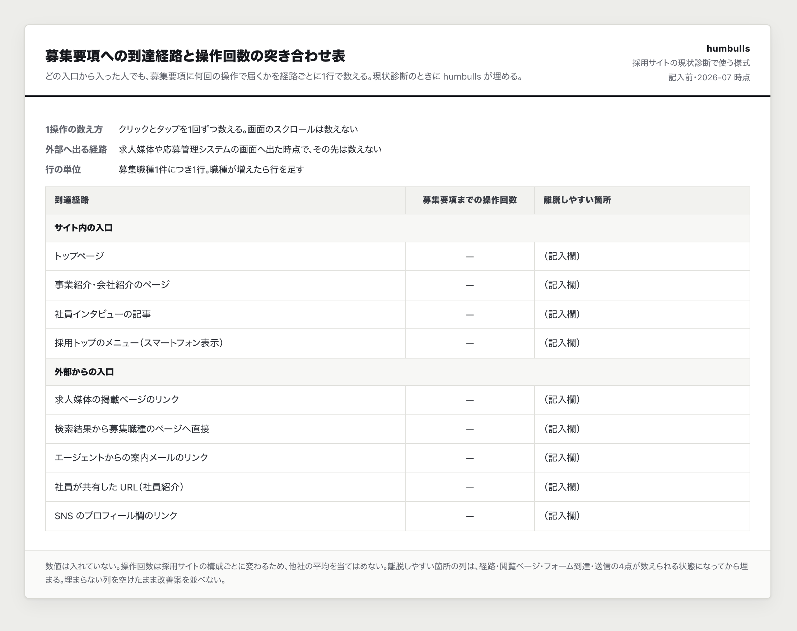Click the text 記入前・2026-07 時点

[709, 77]
